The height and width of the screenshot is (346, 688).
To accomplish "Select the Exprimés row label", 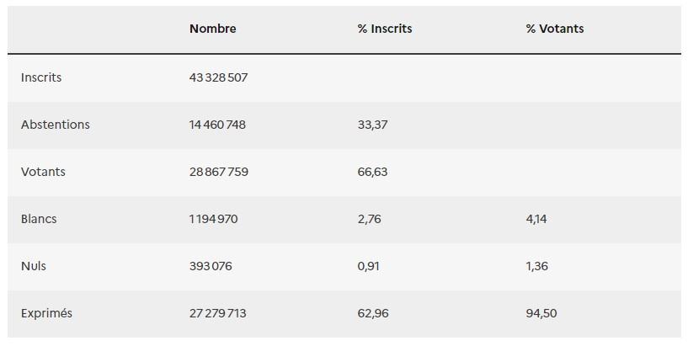I will [x=46, y=313].
